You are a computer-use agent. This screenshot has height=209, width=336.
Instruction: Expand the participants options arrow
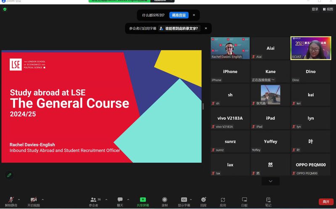pos(106,200)
